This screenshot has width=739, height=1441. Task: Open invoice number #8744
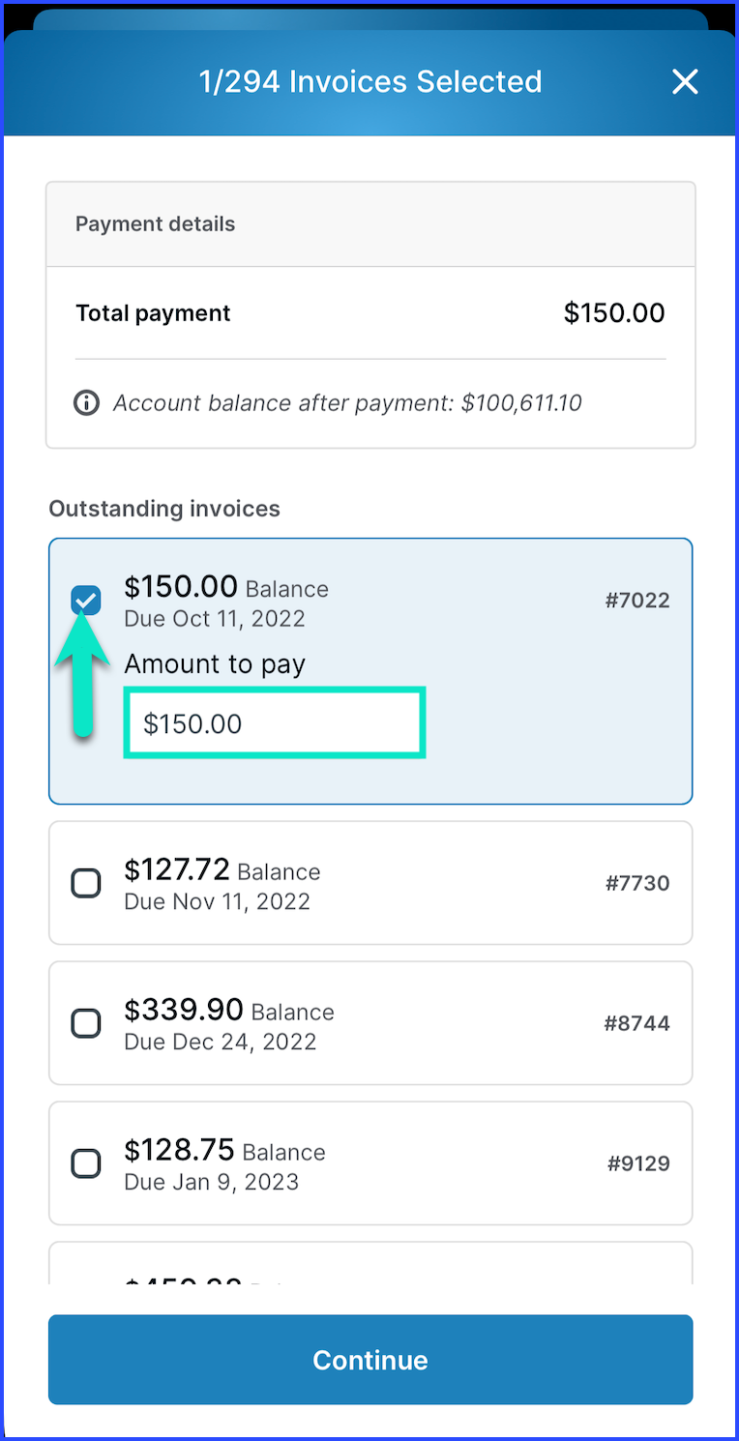click(x=637, y=1023)
